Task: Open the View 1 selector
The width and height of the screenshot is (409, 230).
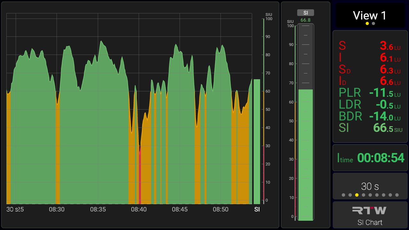Action: click(370, 16)
